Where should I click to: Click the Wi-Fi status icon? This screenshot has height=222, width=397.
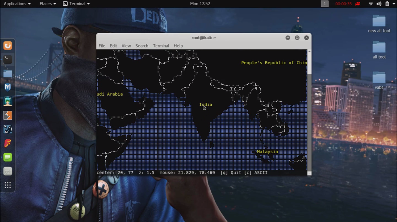[371, 4]
